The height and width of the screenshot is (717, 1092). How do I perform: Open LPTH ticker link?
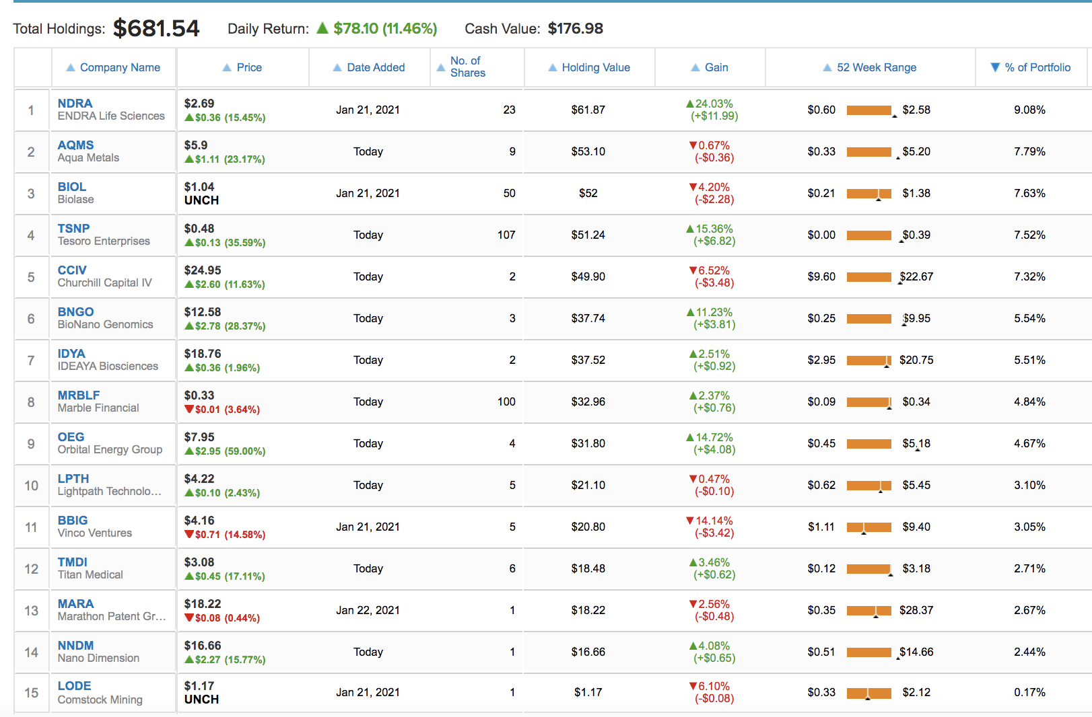tap(73, 479)
